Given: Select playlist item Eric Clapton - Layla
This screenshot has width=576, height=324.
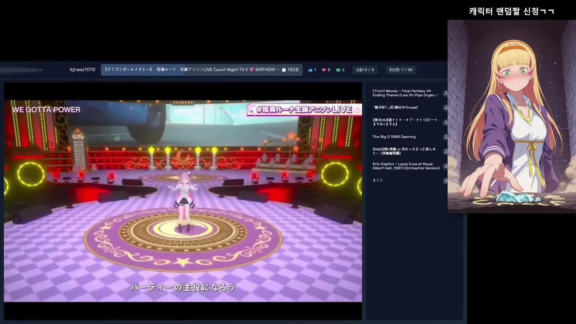Looking at the screenshot, I should coord(407,166).
